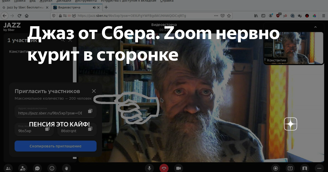Open the page actions three-dots in address bar
328x172 pixels.
coord(216,16)
